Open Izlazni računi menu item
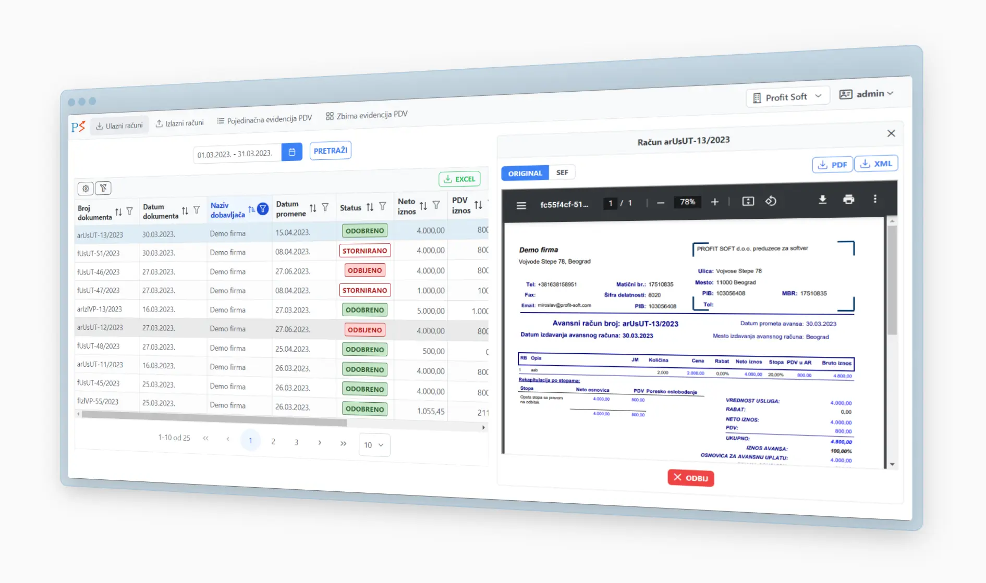Image resolution: width=986 pixels, height=583 pixels. (180, 123)
